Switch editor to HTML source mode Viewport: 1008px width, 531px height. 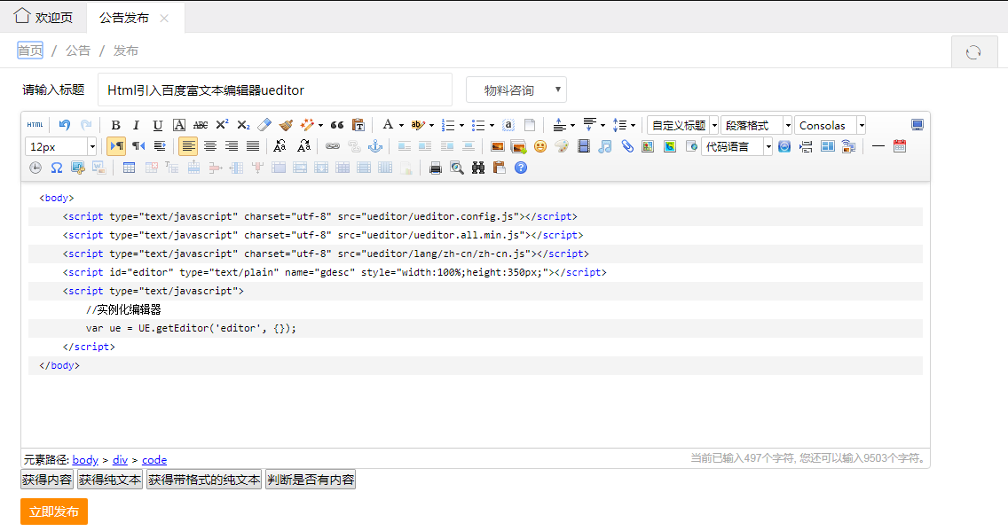point(35,125)
